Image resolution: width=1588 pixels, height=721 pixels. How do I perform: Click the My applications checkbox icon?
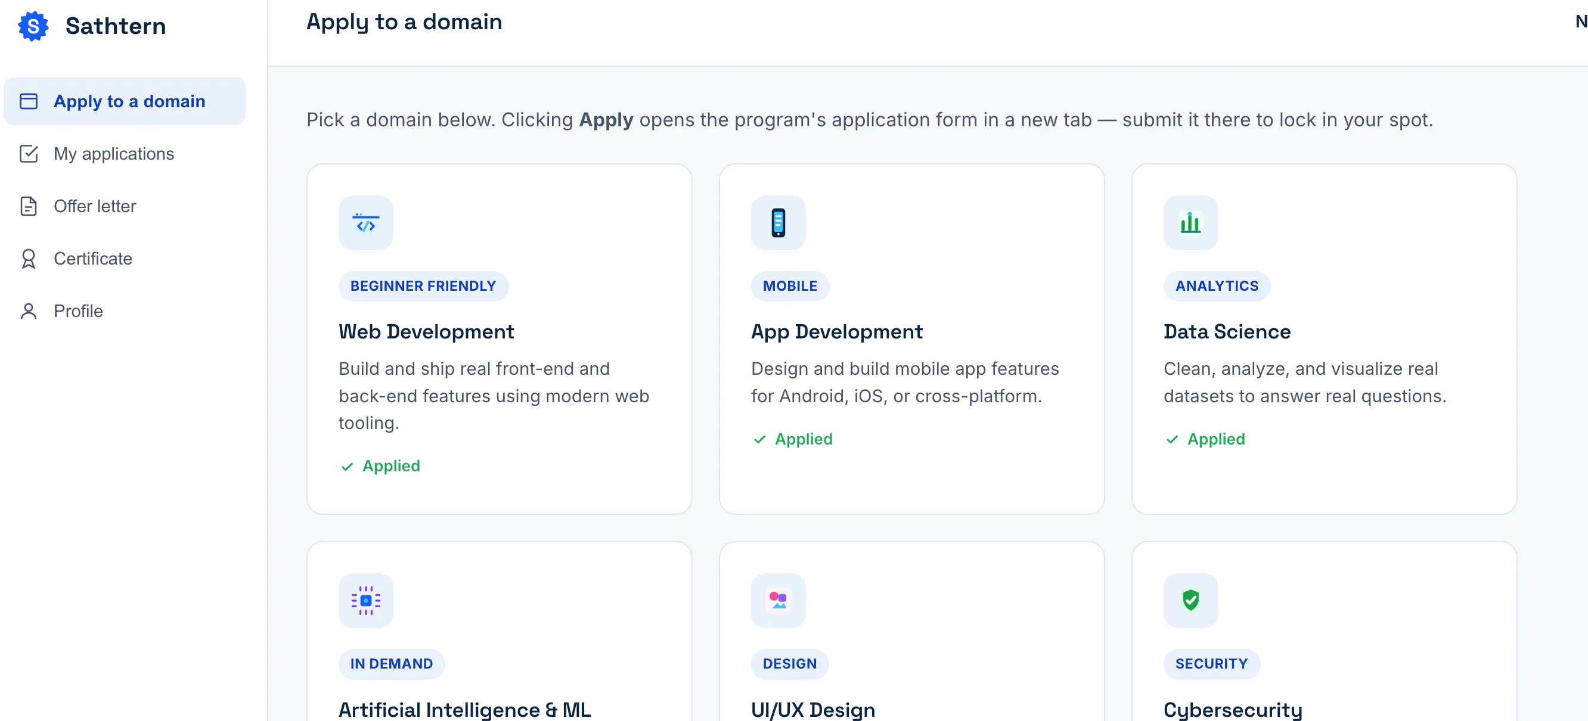click(x=29, y=154)
